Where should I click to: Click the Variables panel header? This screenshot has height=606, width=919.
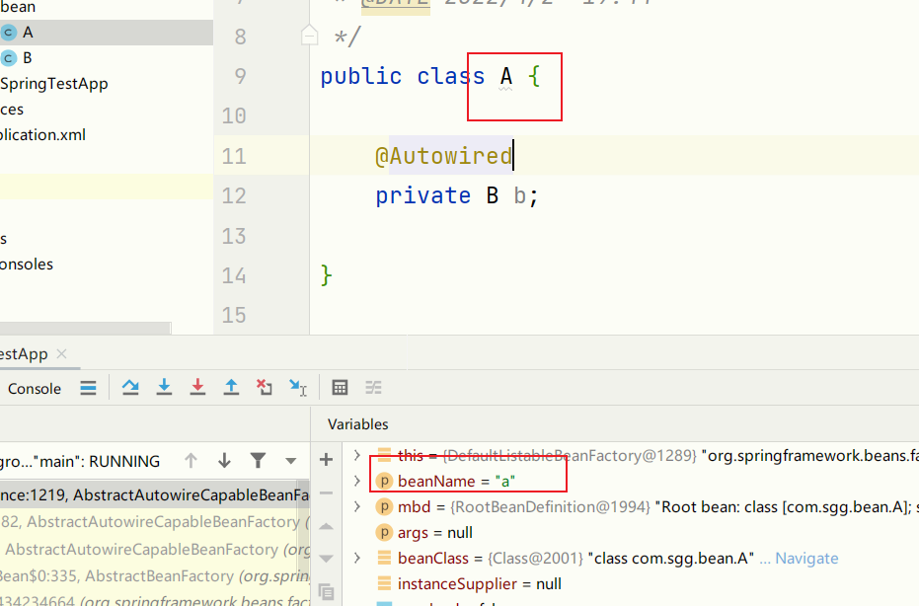(358, 424)
